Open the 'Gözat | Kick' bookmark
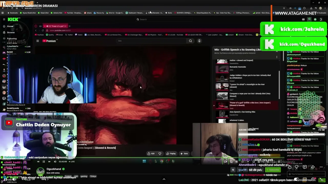This screenshot has width=328, height=184. pyautogui.click(x=43, y=13)
